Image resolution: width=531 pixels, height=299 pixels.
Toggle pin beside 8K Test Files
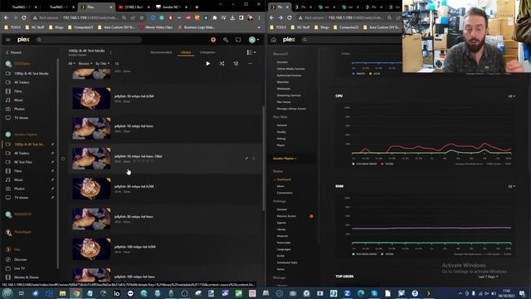pyautogui.click(x=52, y=162)
